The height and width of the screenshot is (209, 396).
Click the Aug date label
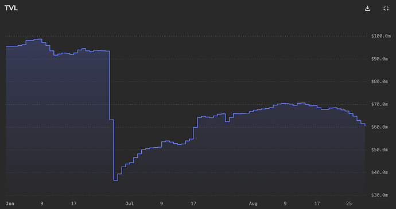(253, 203)
